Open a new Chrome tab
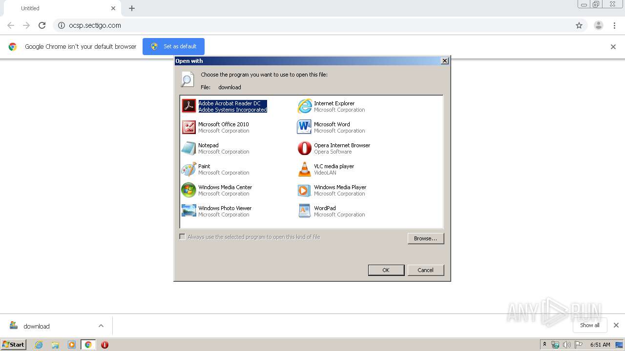This screenshot has height=351, width=625. (132, 8)
